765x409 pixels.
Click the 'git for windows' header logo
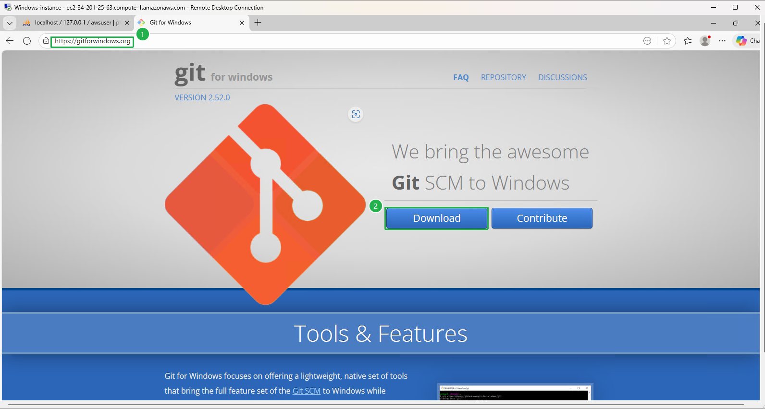(223, 74)
